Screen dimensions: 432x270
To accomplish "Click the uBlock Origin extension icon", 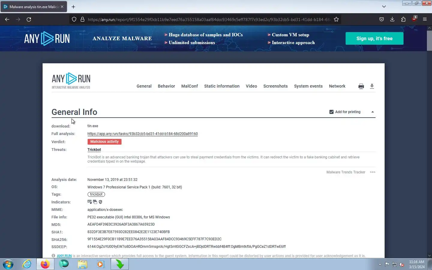I will pyautogui.click(x=414, y=19).
